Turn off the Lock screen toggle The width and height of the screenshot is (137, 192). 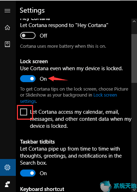coord(28,79)
